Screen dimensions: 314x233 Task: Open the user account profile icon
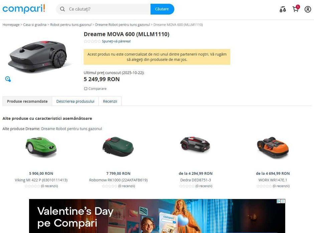[x=308, y=9]
